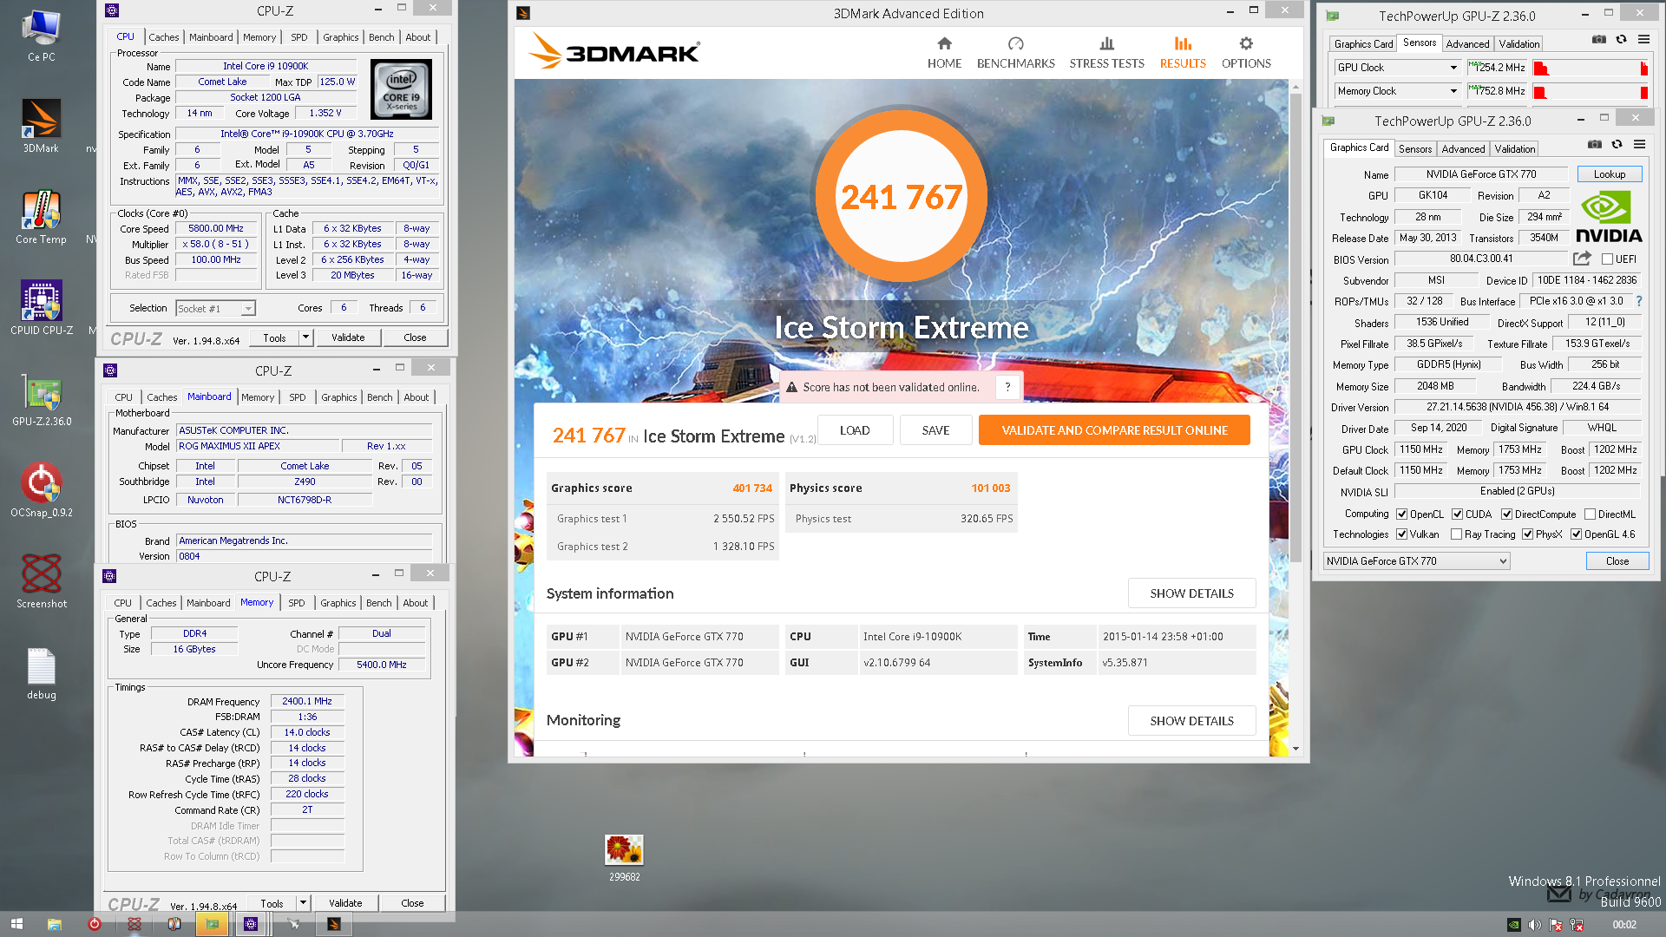Click the LOAD button in 3DMark

pos(854,429)
